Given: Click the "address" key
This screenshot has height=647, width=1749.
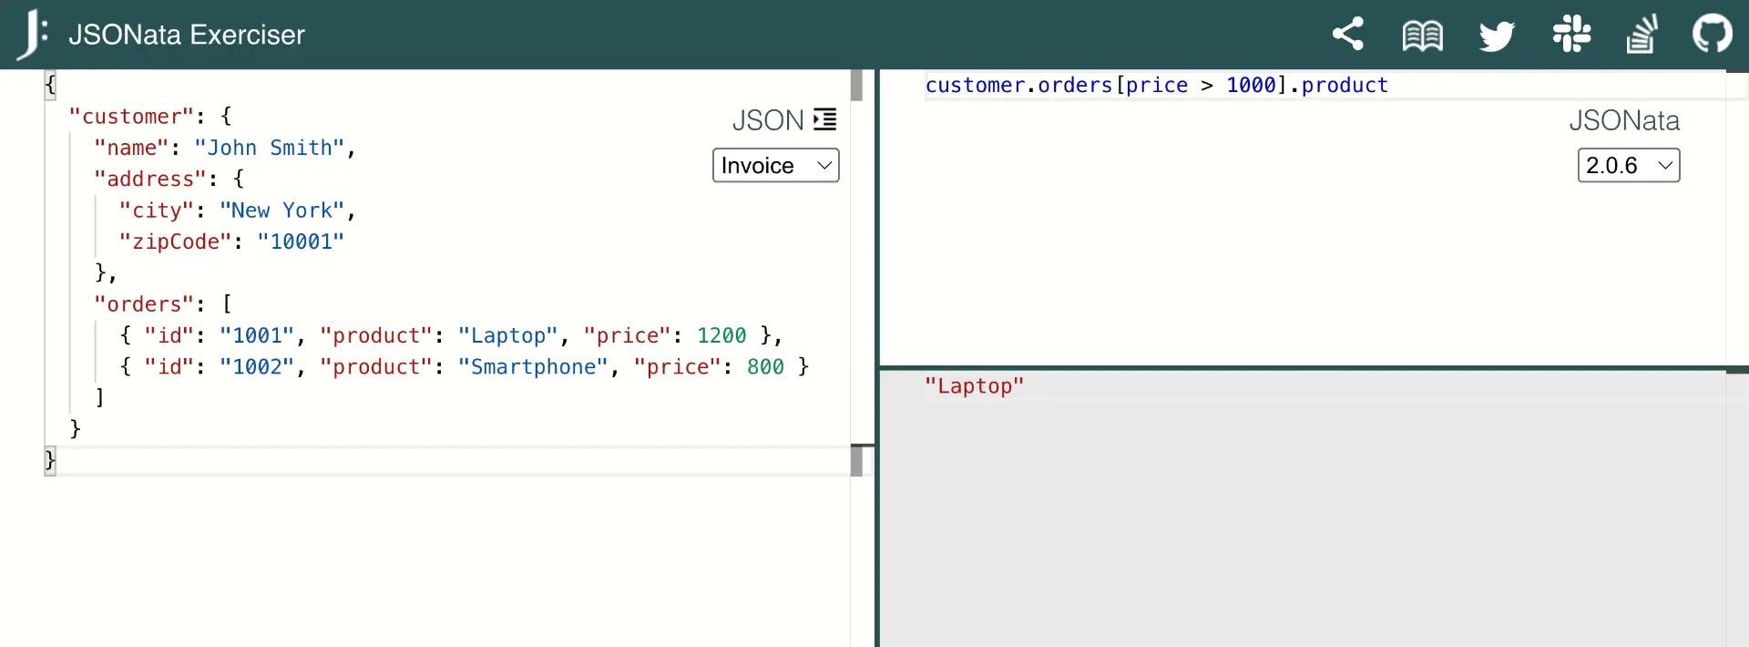Looking at the screenshot, I should (150, 179).
